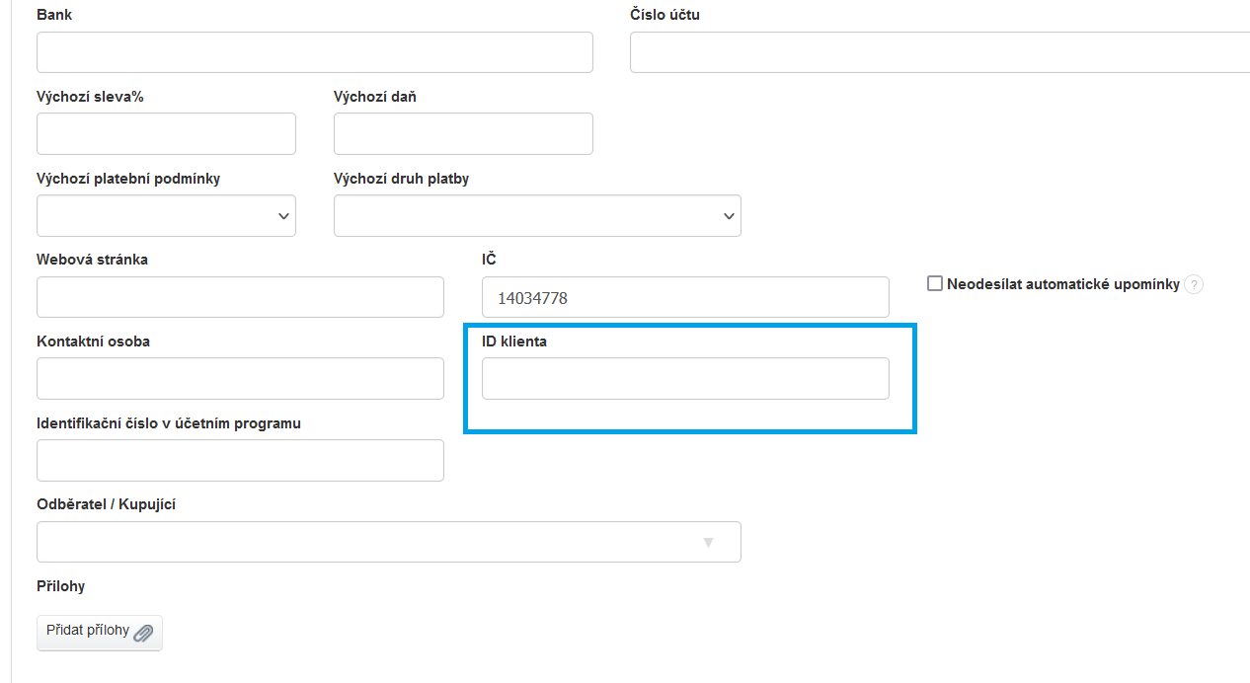Click the Výchozí druh platby chevron arrow

(x=729, y=216)
